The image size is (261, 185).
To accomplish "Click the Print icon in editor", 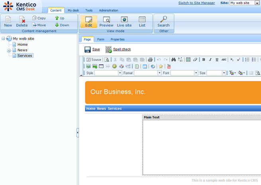I will [150, 60].
